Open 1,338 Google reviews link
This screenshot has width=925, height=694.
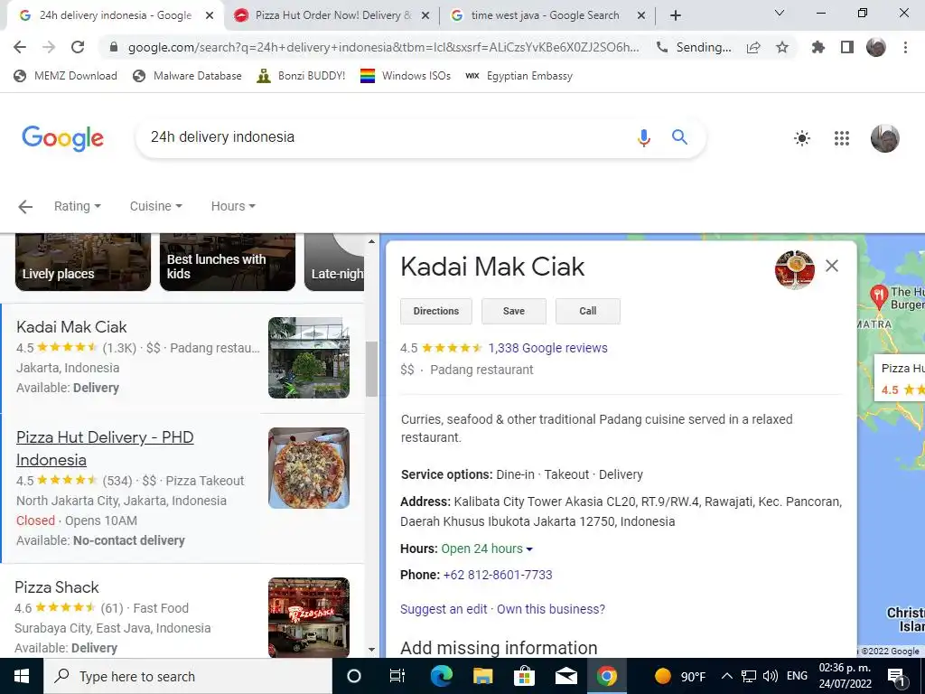coord(547,348)
